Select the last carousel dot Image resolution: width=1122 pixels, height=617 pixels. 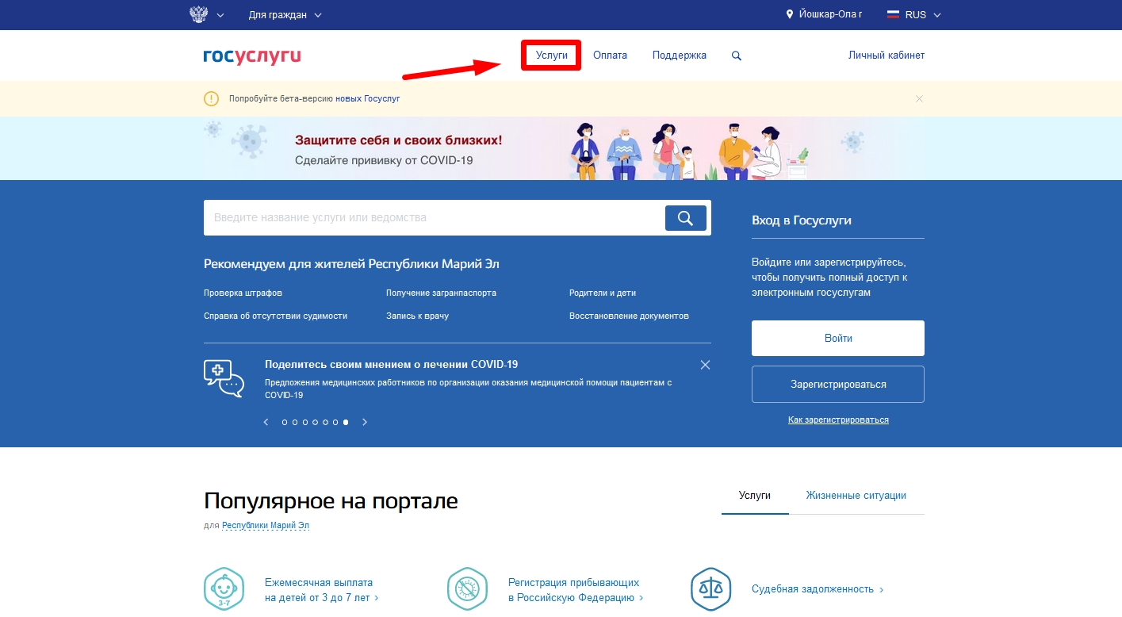click(346, 423)
